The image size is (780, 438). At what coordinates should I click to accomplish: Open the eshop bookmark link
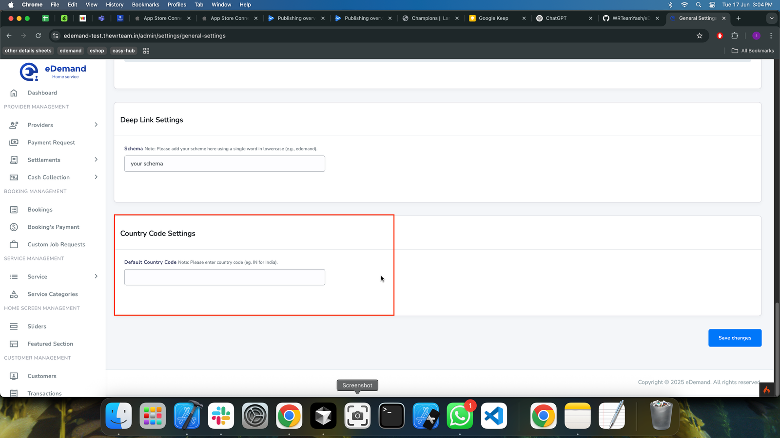pos(97,51)
